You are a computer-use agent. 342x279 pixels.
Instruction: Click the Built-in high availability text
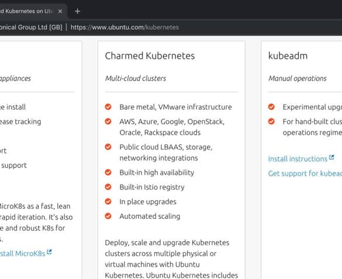point(157,173)
